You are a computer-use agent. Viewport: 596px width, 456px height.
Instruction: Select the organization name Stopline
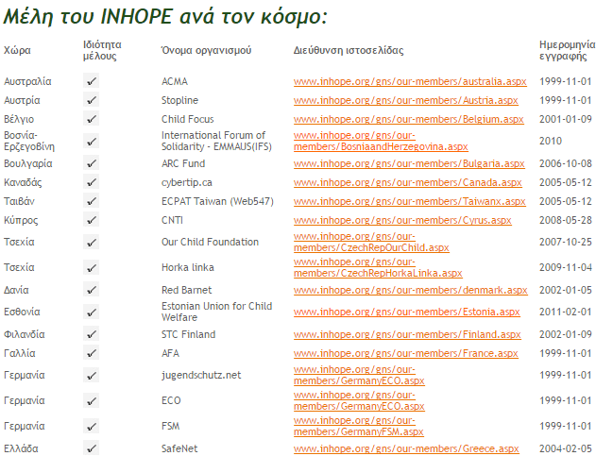click(x=179, y=100)
